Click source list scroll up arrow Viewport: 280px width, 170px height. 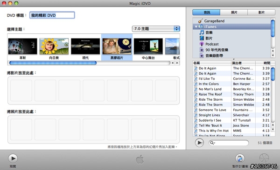(273, 51)
